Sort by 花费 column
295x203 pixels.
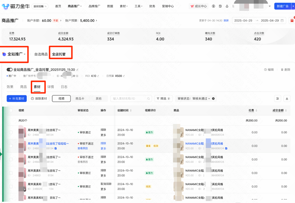pos(256,110)
